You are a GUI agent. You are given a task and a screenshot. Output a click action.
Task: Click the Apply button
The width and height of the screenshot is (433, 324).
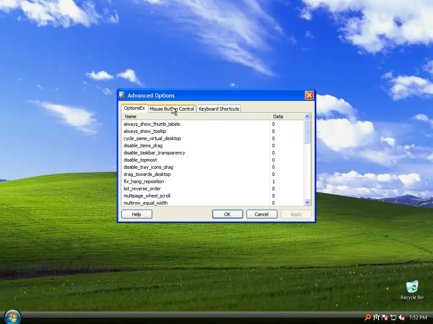point(296,214)
